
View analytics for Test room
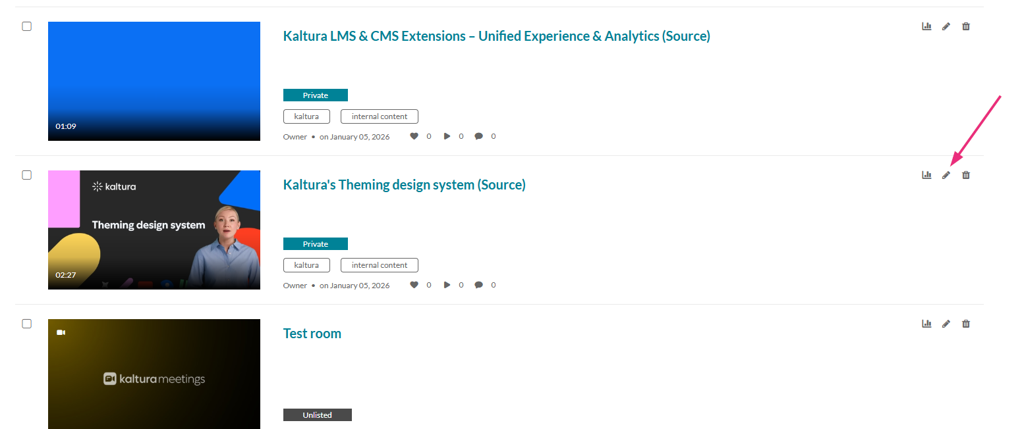point(926,324)
